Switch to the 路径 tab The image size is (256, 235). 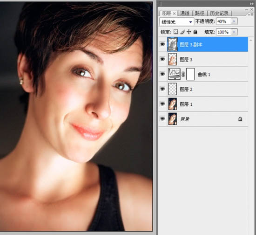(200, 13)
